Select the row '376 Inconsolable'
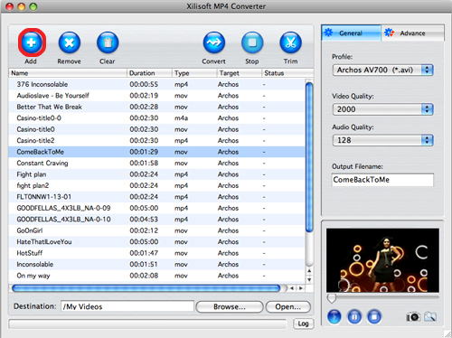 point(156,84)
